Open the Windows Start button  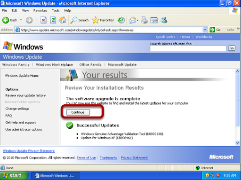point(14,176)
